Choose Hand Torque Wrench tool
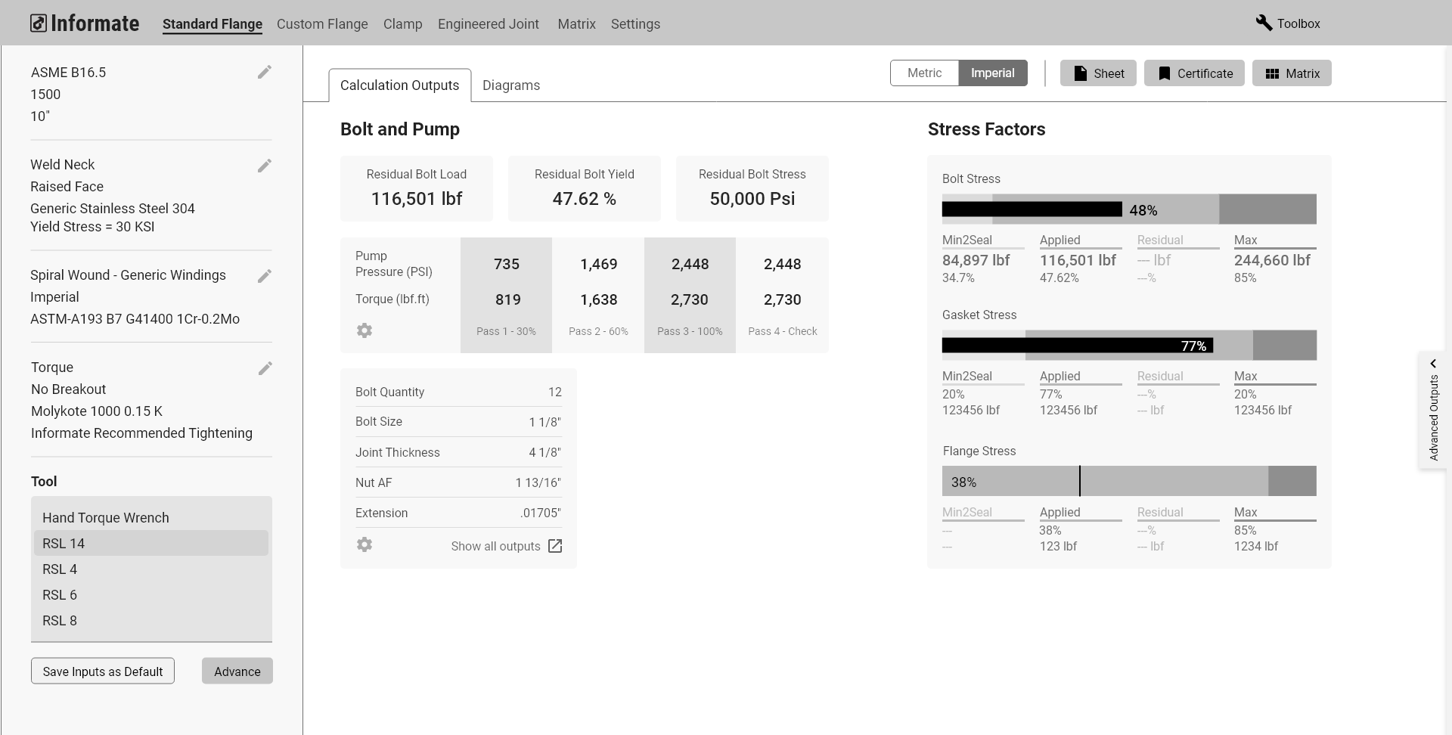 106,518
